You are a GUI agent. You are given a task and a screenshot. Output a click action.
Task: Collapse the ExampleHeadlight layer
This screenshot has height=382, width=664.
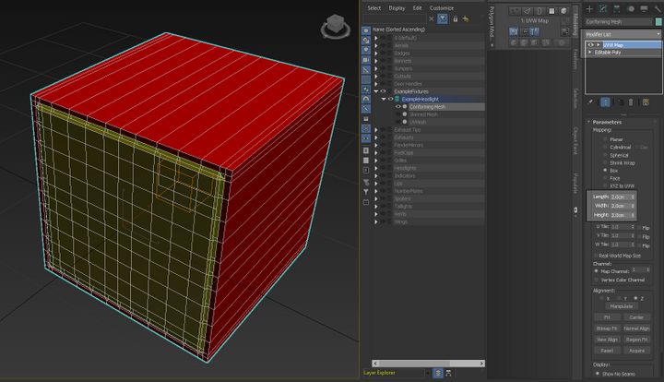(384, 99)
